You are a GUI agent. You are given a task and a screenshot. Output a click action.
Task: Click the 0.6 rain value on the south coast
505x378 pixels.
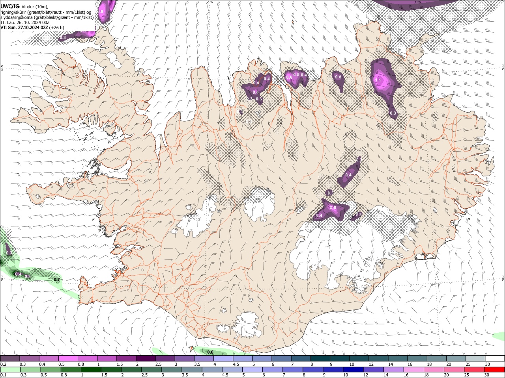(x=210, y=352)
